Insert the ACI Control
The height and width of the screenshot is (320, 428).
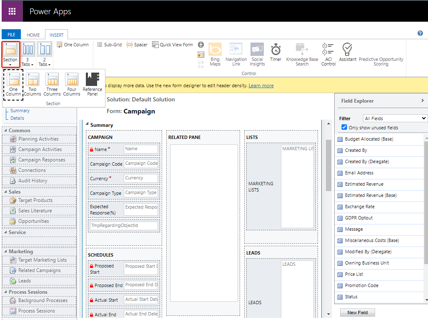[328, 54]
